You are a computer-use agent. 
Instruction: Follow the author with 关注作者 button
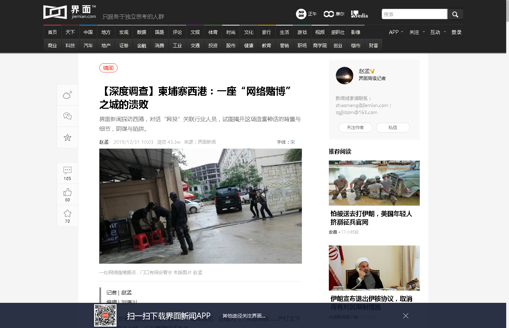(355, 128)
